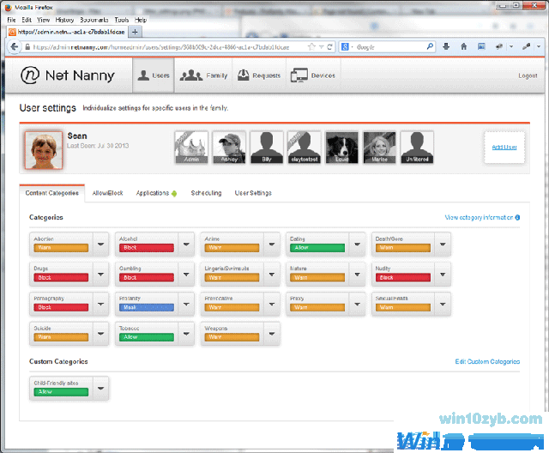Open the Lingerie/Swimsuits dropdown arrow
Screen dimensions: 549x453
pyautogui.click(x=272, y=275)
